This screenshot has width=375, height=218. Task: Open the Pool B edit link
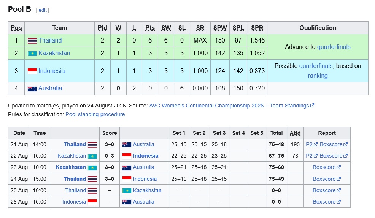pos(43,10)
